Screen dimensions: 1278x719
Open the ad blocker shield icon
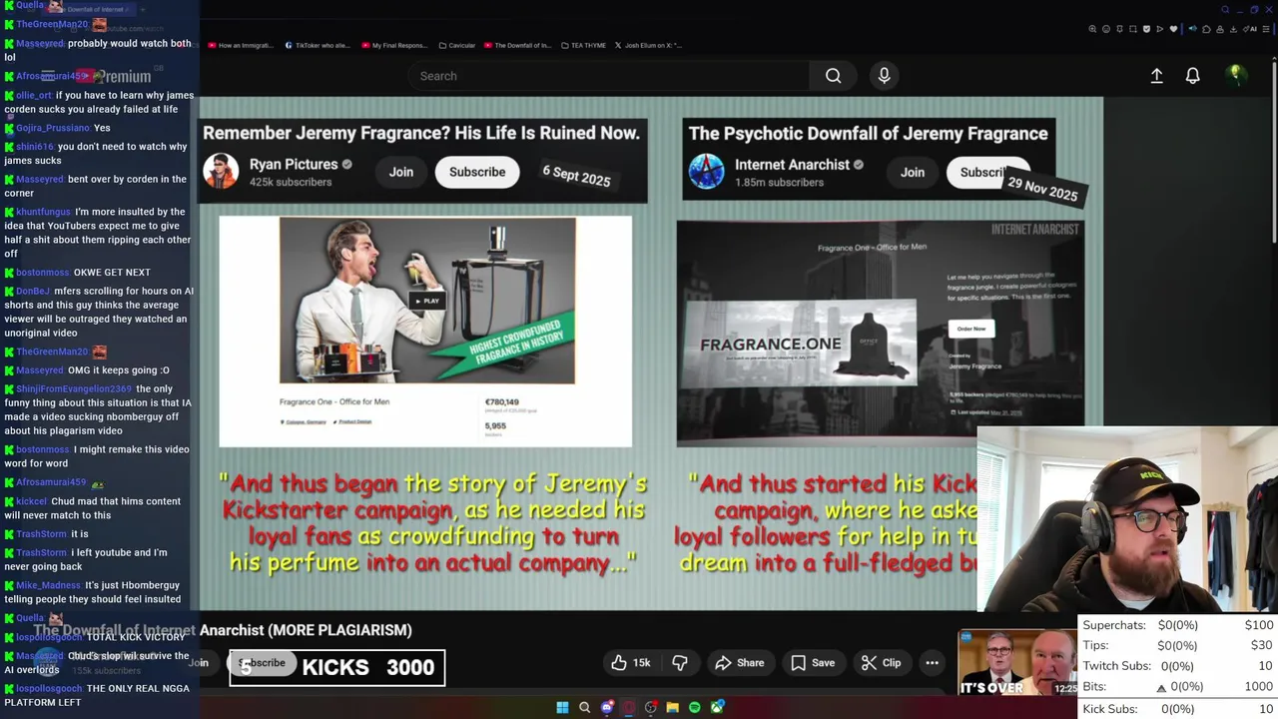(x=1146, y=29)
